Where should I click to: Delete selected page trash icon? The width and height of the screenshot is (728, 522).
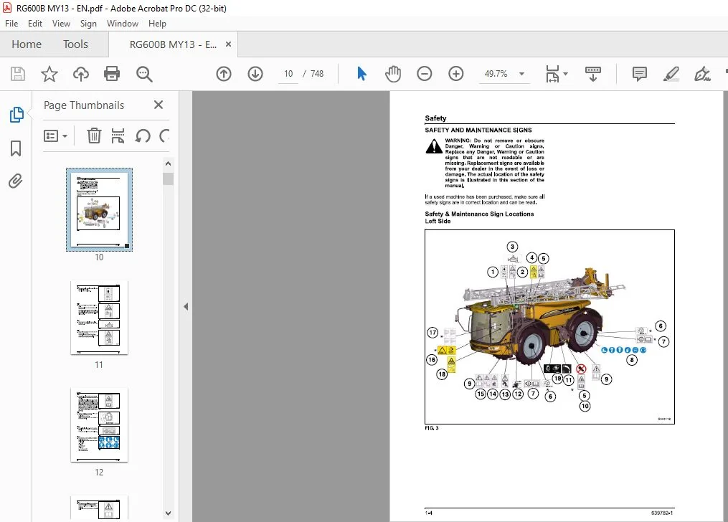tap(94, 136)
